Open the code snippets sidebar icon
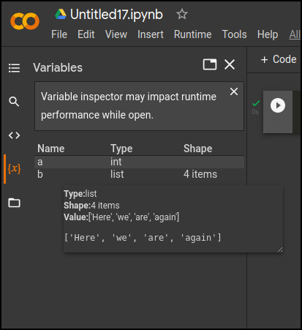The height and width of the screenshot is (330, 302). click(14, 135)
